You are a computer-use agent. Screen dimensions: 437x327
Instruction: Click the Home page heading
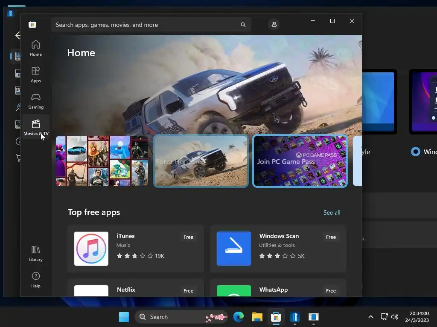81,53
